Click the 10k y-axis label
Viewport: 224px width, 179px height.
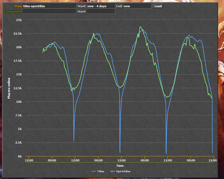tap(19, 102)
